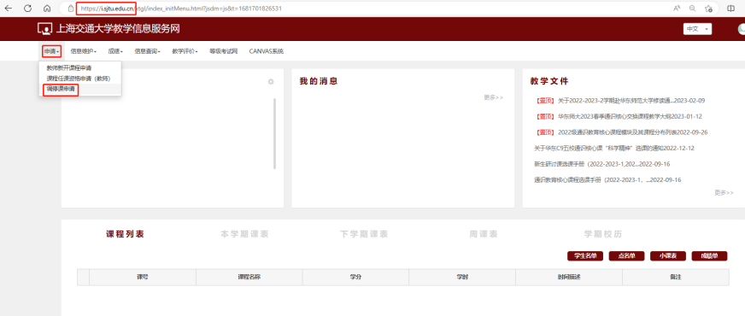This screenshot has width=745, height=316.
Task: Click the browser back arrow icon
Action: 8,8
